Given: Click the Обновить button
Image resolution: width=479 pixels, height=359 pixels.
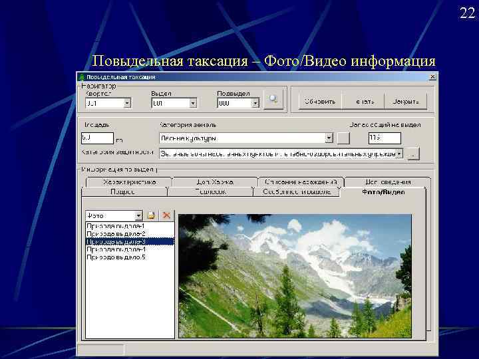Looking at the screenshot, I should point(320,101).
